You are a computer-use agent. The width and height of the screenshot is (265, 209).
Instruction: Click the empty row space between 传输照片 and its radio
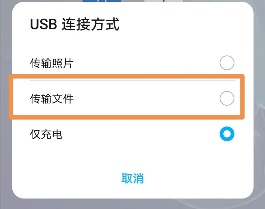tap(144, 63)
